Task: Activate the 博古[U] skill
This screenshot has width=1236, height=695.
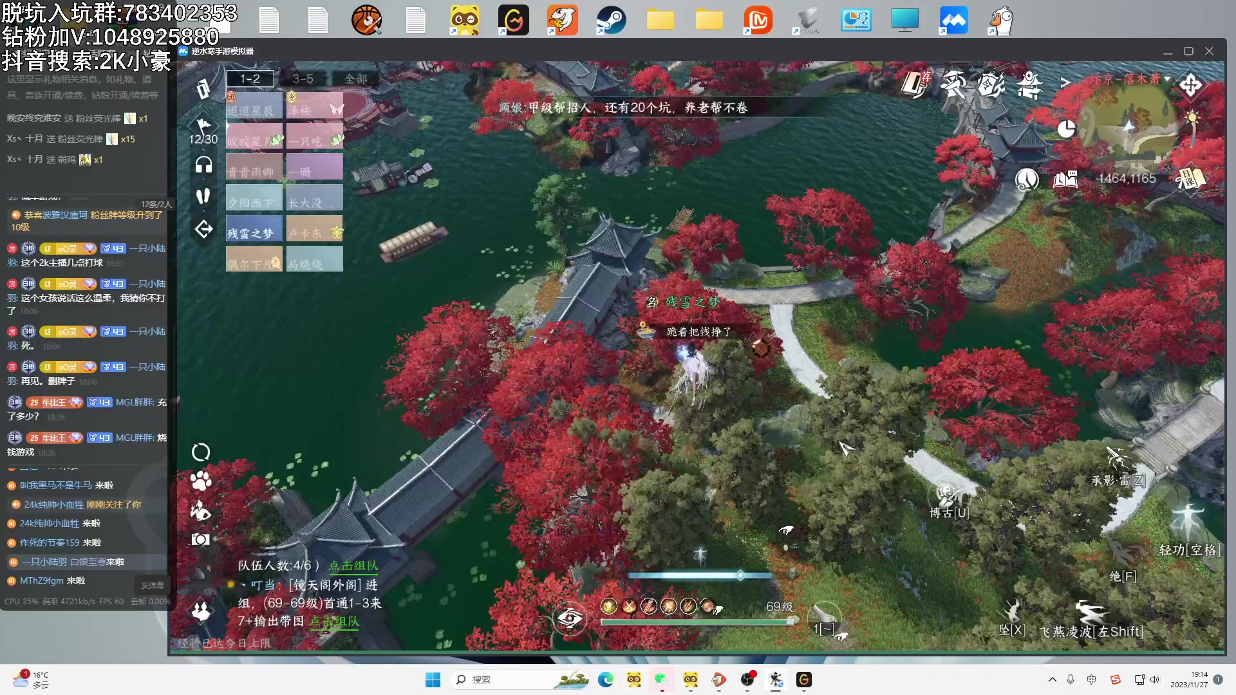Action: tap(948, 501)
